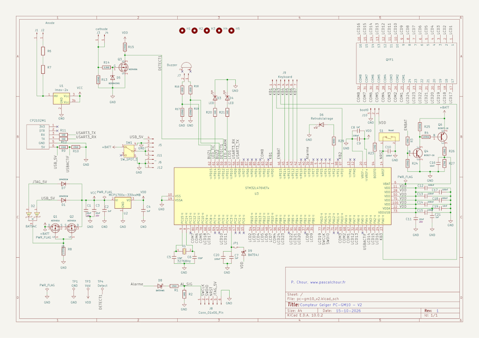Click the D5 zener diode symbol
The image size is (479, 338).
112,77
